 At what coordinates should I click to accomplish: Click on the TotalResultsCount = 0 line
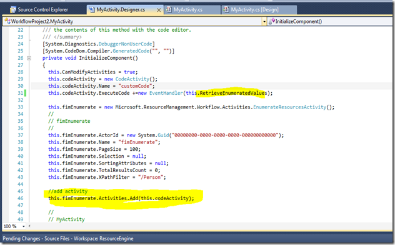(104, 170)
